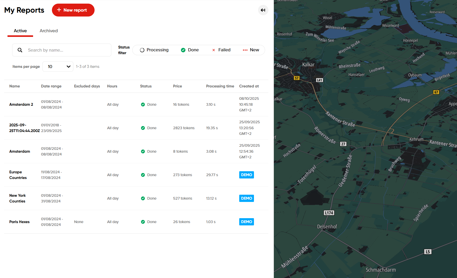Focus the Search by name field
457x278 pixels.
click(x=67, y=50)
